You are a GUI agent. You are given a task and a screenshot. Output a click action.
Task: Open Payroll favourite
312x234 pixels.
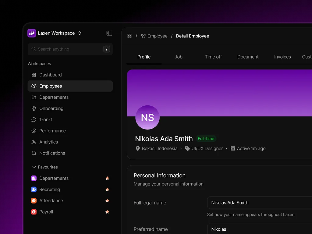click(x=70, y=212)
